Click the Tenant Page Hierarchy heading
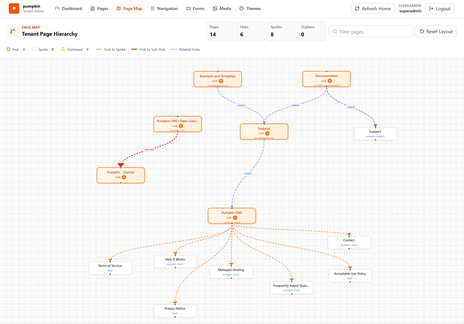Viewport: 464px width, 324px height. (50, 34)
